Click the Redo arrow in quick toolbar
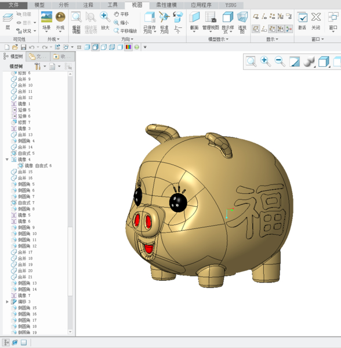The height and width of the screenshot is (348, 341). [x=45, y=47]
